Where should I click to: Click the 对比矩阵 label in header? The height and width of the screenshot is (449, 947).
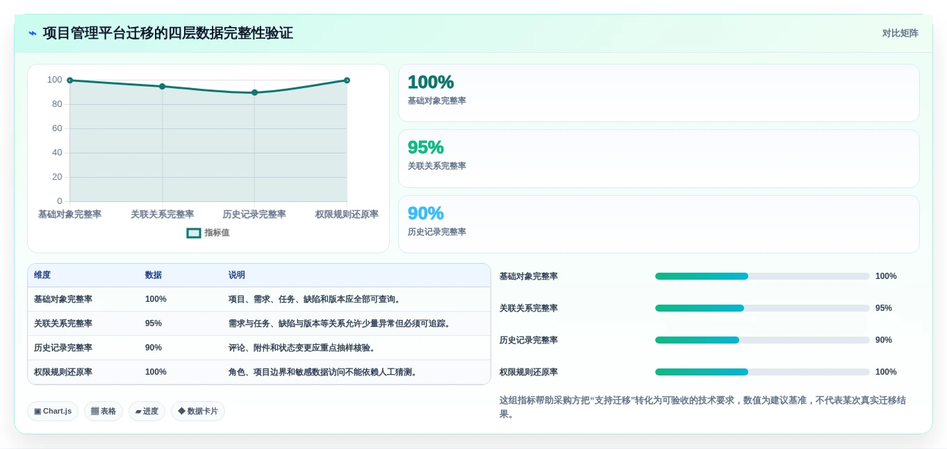coord(900,33)
